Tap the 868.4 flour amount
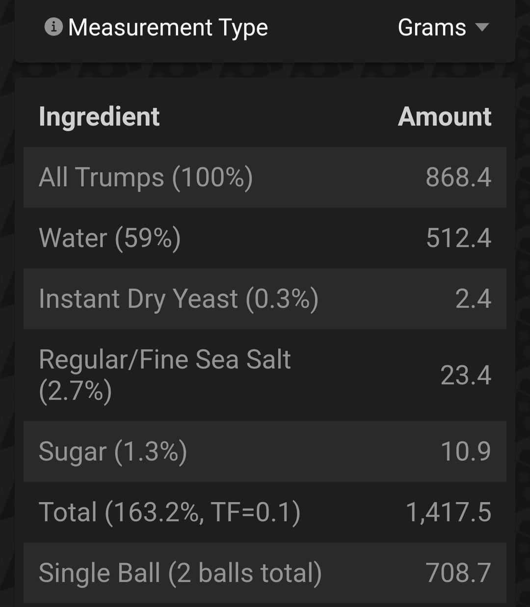The image size is (530, 607). tap(458, 177)
